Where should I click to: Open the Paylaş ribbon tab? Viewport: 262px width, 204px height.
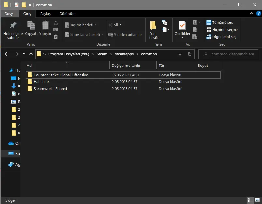[x=45, y=14]
